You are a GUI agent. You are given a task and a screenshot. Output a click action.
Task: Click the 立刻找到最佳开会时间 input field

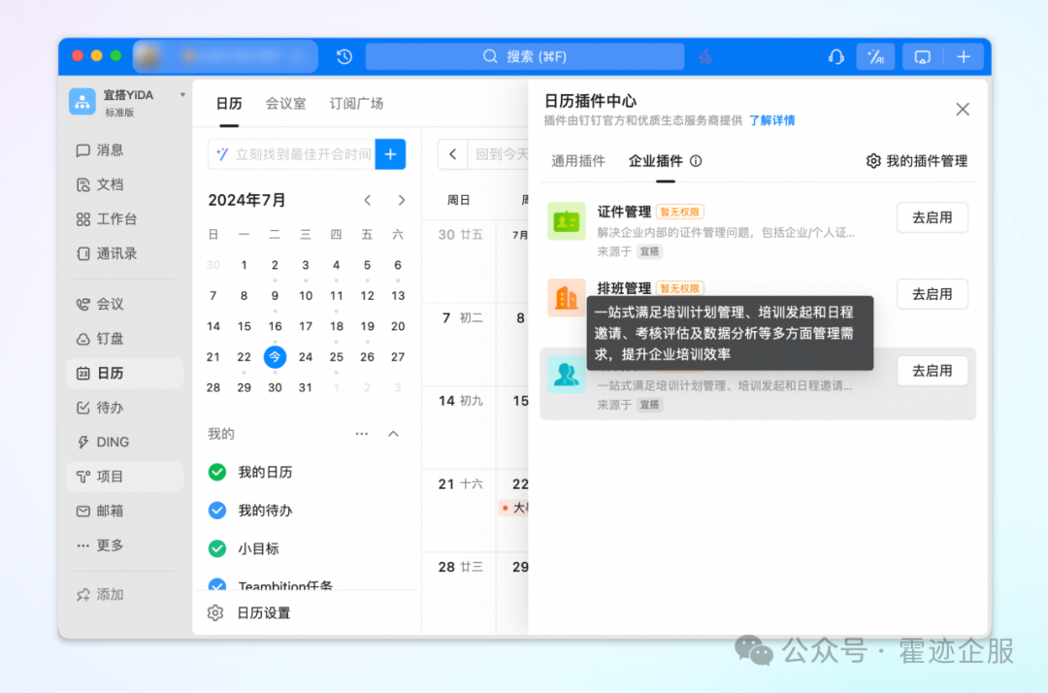(292, 154)
